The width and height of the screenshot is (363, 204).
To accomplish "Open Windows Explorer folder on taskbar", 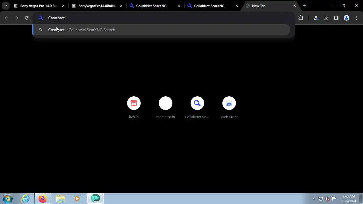I will click(x=60, y=198).
